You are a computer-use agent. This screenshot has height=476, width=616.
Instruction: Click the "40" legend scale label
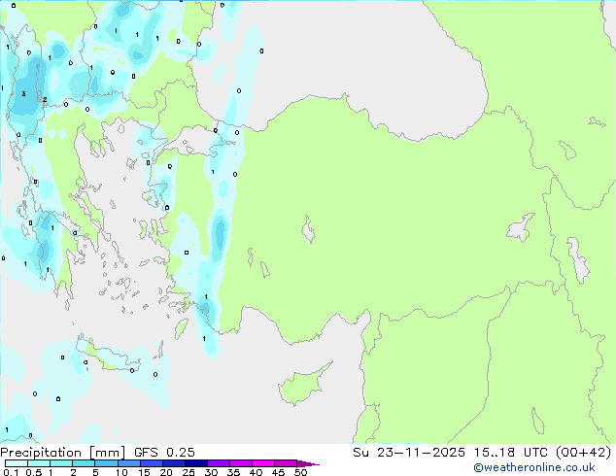[x=256, y=472]
